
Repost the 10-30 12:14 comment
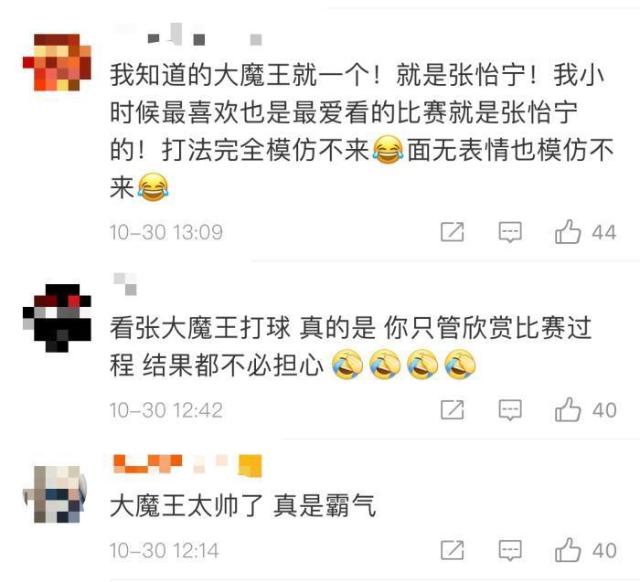point(453,550)
